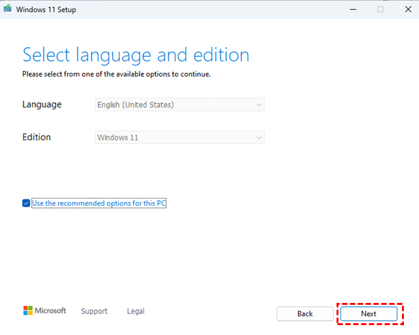Screen dimensions: 419x335
Task: Go to the previous step with Back
Action: pyautogui.click(x=305, y=314)
